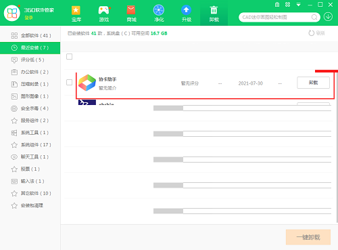Screen dimensions: 338x250
Task: Uninstall 协卡助手 with its 卸载 button
Action: [313, 83]
